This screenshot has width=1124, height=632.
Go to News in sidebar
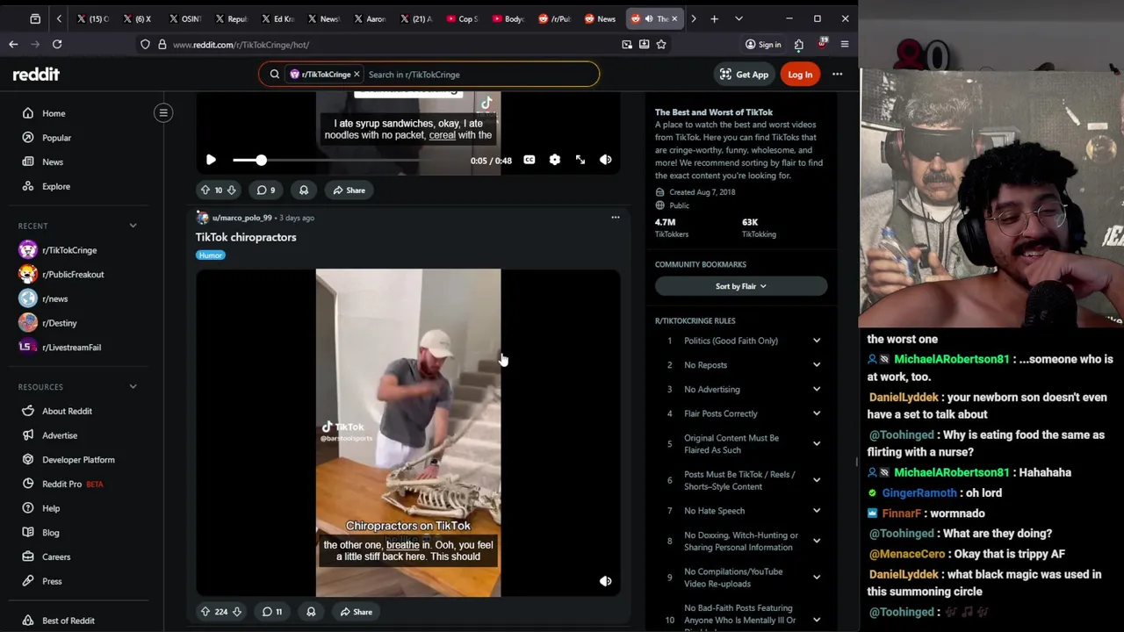53,162
